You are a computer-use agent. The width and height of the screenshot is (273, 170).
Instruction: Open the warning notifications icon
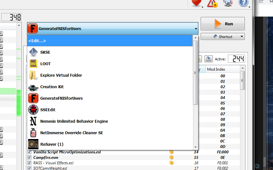212,3
